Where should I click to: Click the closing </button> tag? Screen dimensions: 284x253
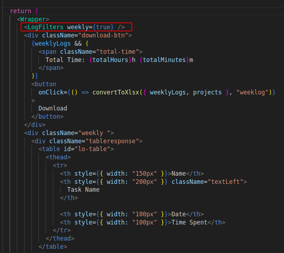(x=47, y=117)
